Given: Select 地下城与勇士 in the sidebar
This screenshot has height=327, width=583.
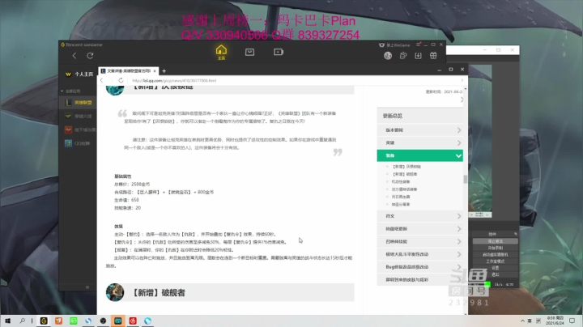Looking at the screenshot, I should coord(78,130).
